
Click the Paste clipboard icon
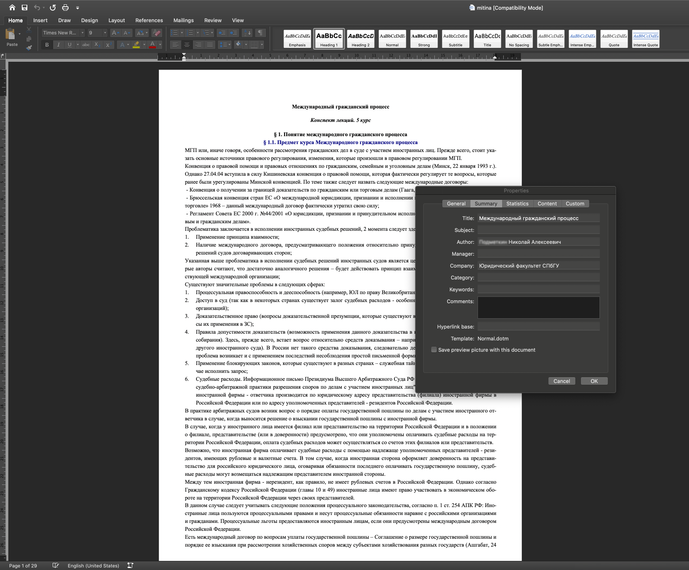[x=10, y=34]
